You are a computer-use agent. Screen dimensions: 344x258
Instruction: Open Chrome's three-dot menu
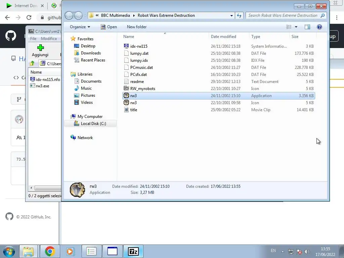337,17
